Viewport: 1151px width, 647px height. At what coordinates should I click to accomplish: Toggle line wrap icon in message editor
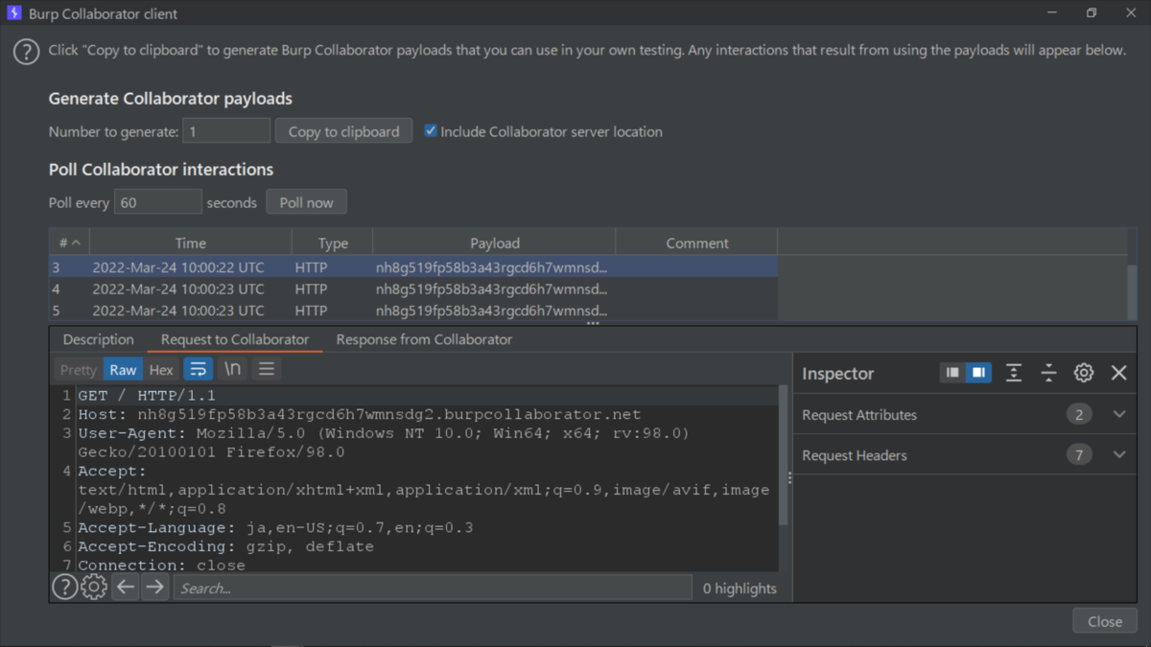199,369
